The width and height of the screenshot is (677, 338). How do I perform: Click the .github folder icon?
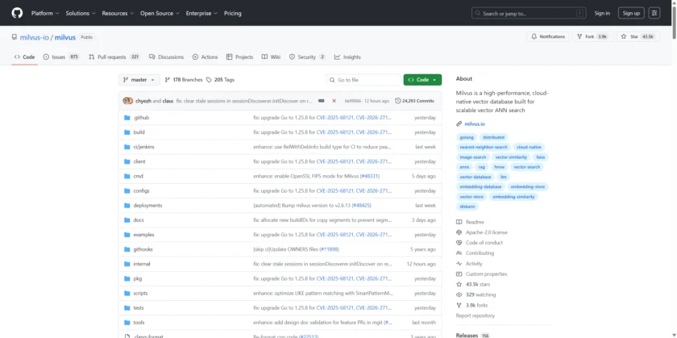click(127, 118)
